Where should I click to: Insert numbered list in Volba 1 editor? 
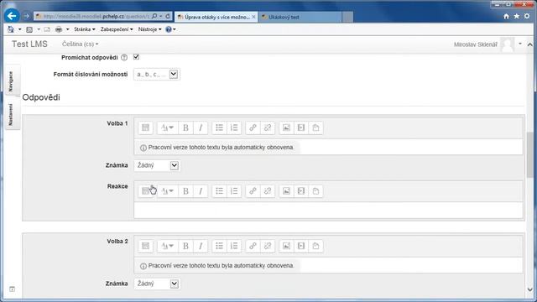234,128
